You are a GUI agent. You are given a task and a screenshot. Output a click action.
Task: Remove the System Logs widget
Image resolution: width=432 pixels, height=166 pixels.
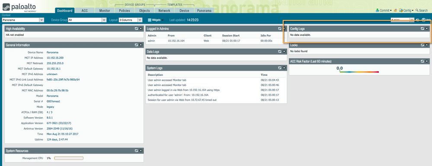tap(284, 68)
